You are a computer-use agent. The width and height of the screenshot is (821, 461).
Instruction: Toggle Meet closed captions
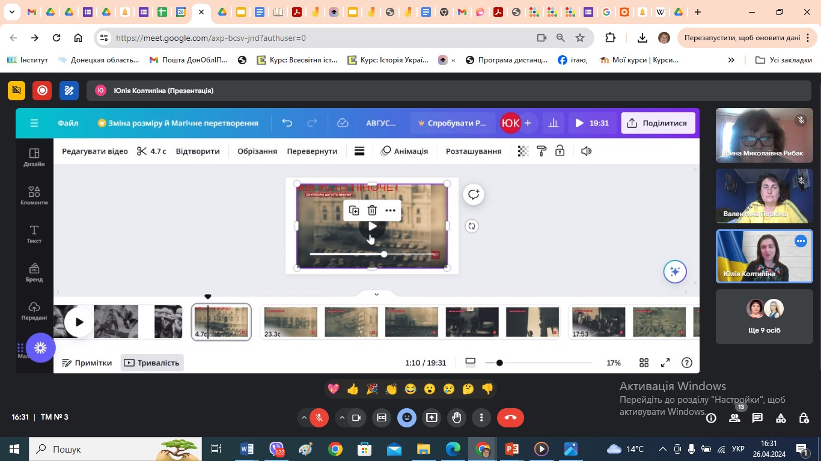382,418
